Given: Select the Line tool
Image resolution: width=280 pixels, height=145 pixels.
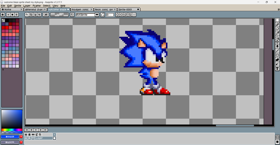Looking at the screenshot, I should pyautogui.click(x=277, y=51).
